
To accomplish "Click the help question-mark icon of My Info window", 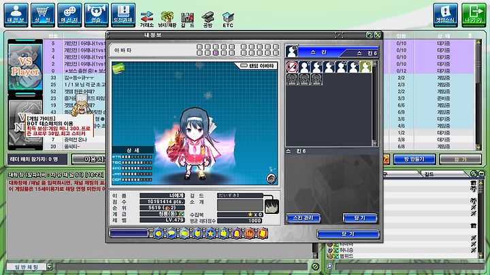I will [370, 35].
